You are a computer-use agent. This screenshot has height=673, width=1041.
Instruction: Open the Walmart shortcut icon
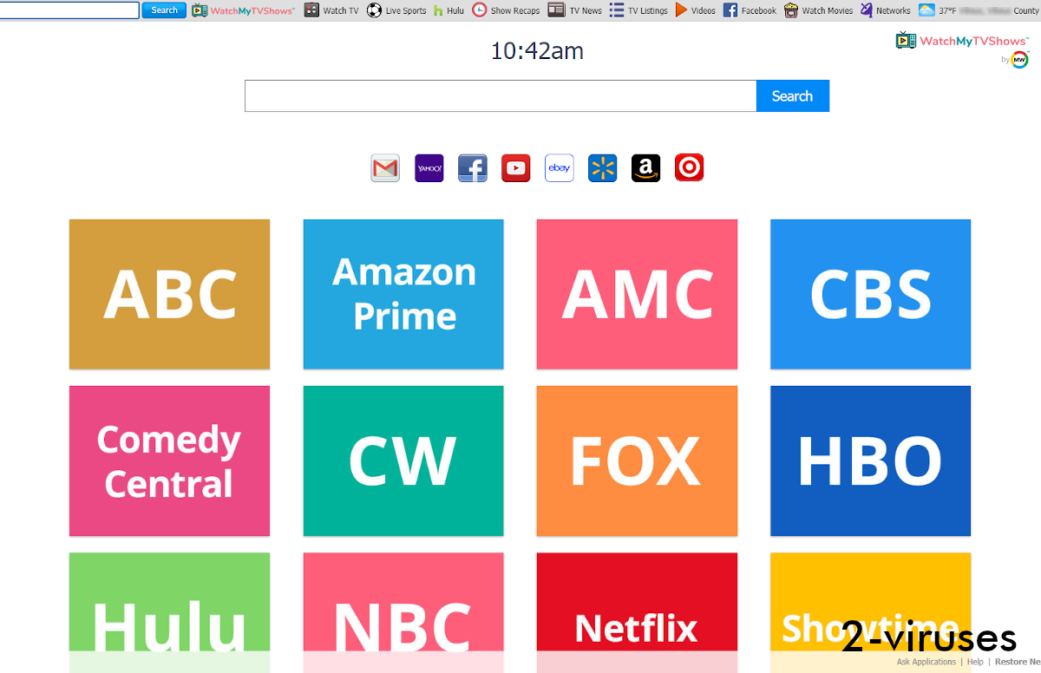pos(602,167)
